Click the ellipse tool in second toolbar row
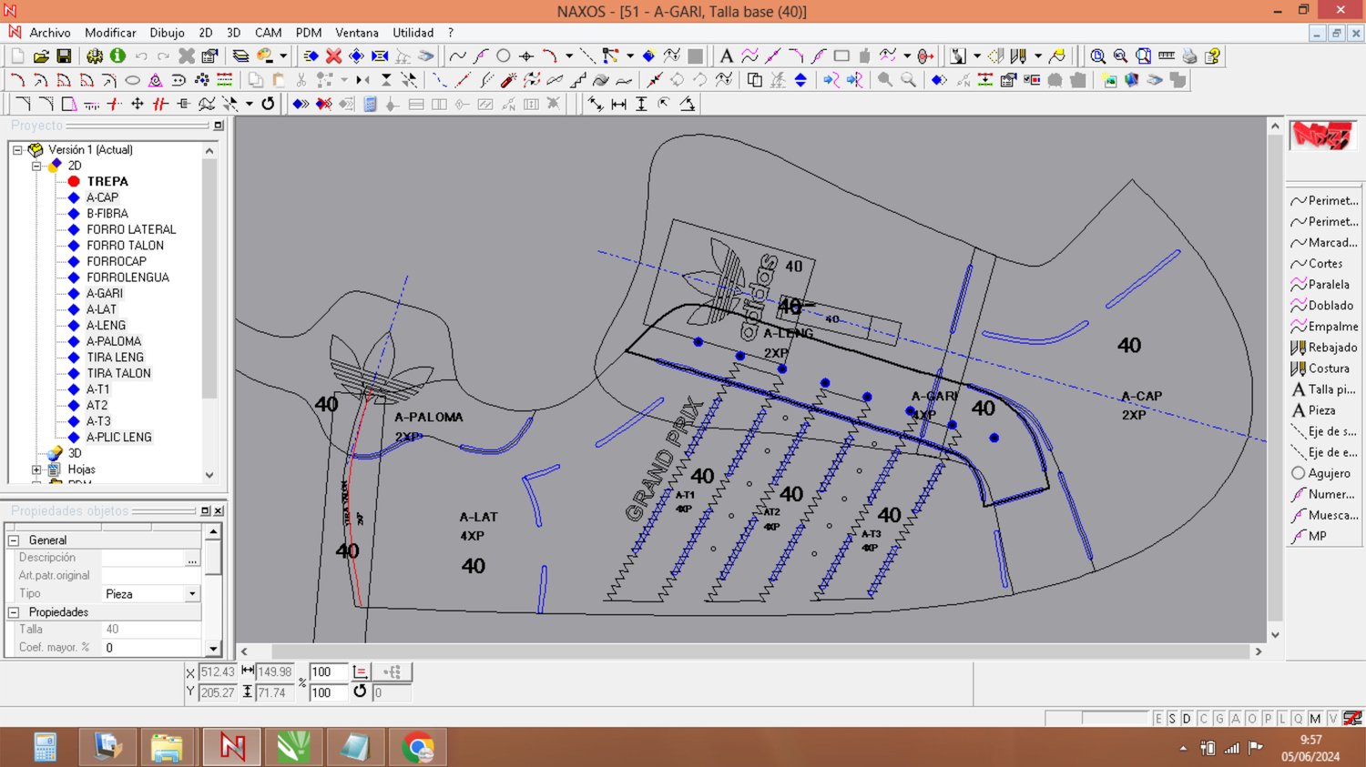 pyautogui.click(x=132, y=80)
